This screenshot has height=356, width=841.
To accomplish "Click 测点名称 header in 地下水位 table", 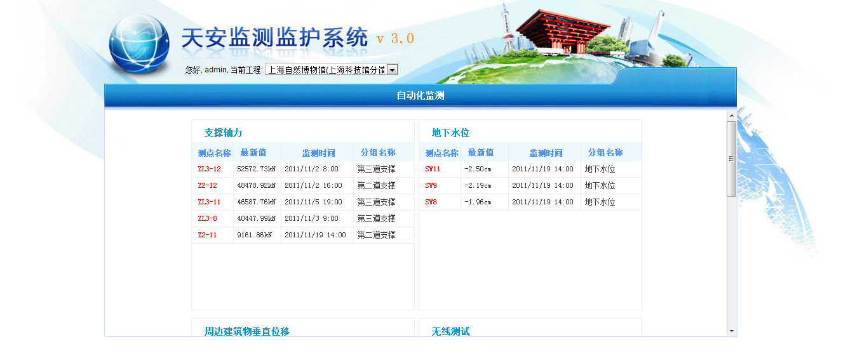I will pyautogui.click(x=441, y=153).
